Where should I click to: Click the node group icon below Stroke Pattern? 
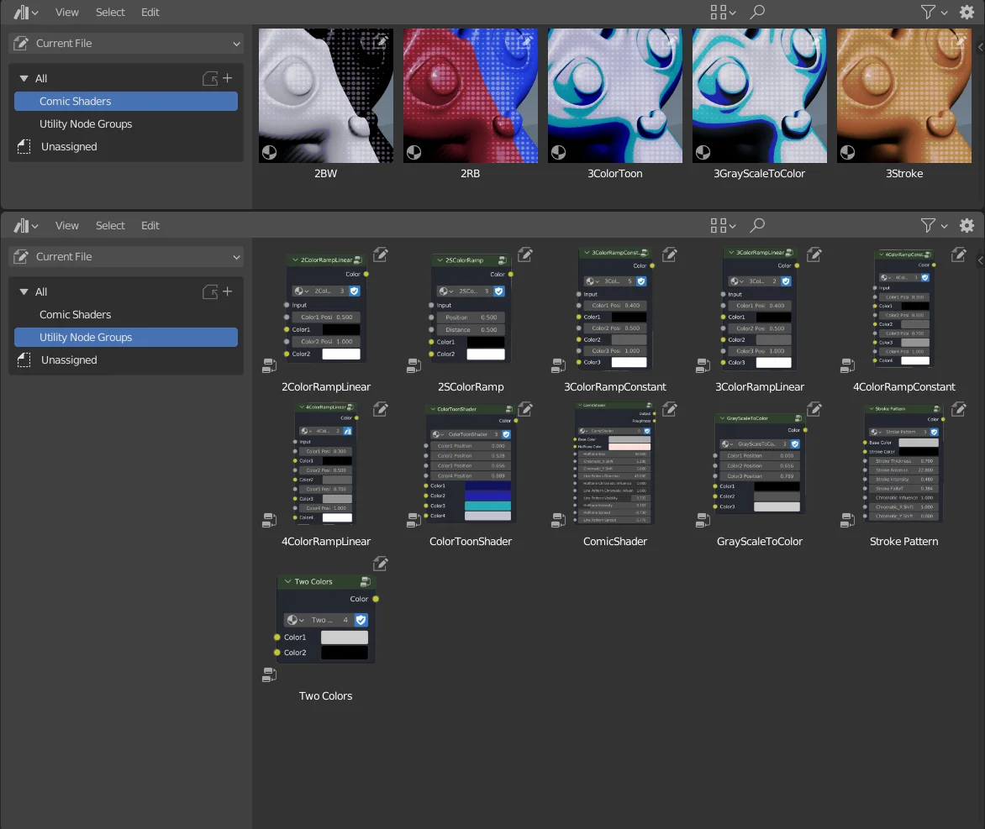846,519
